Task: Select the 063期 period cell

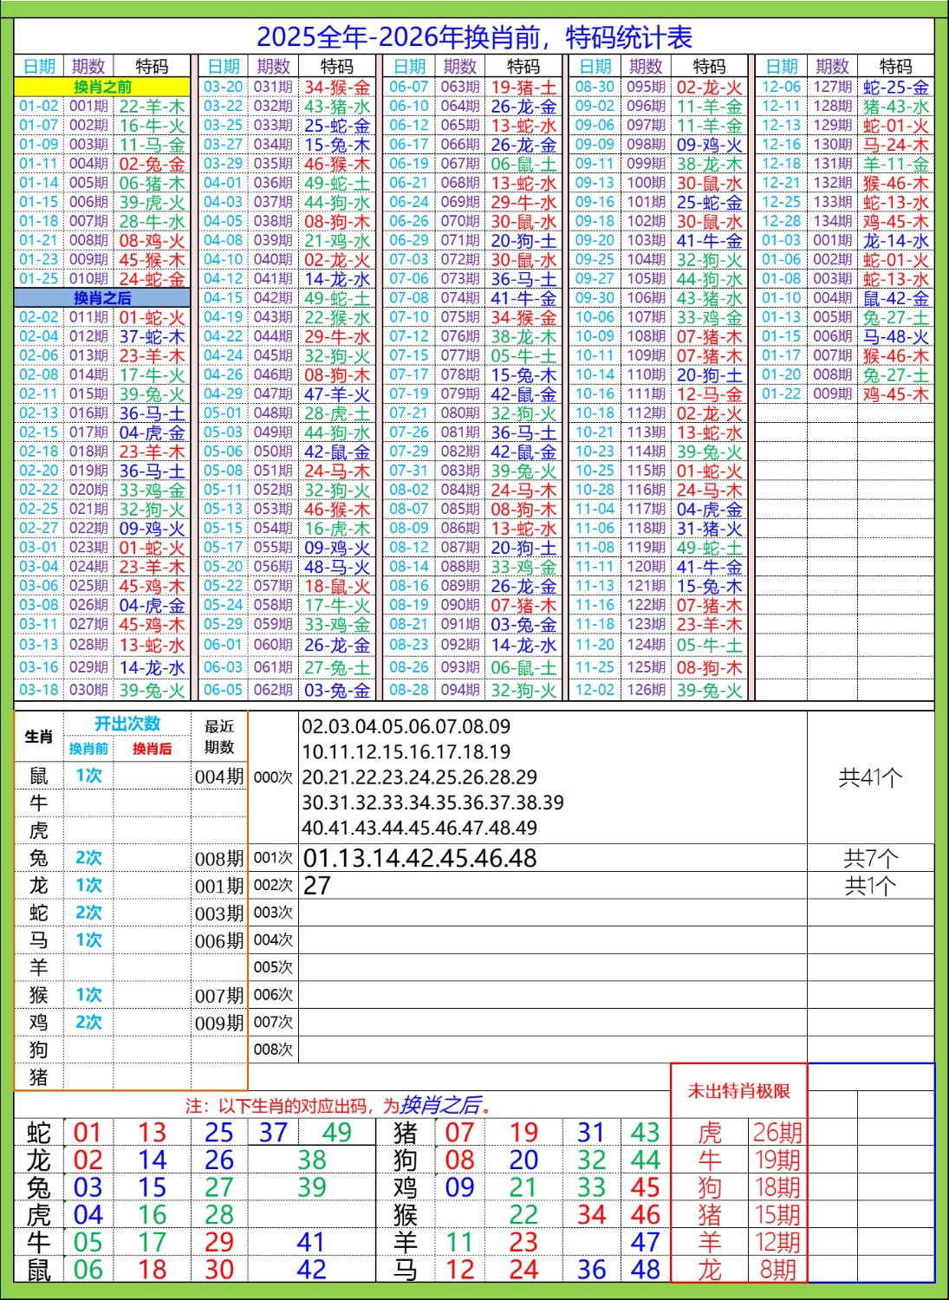Action: coord(459,87)
